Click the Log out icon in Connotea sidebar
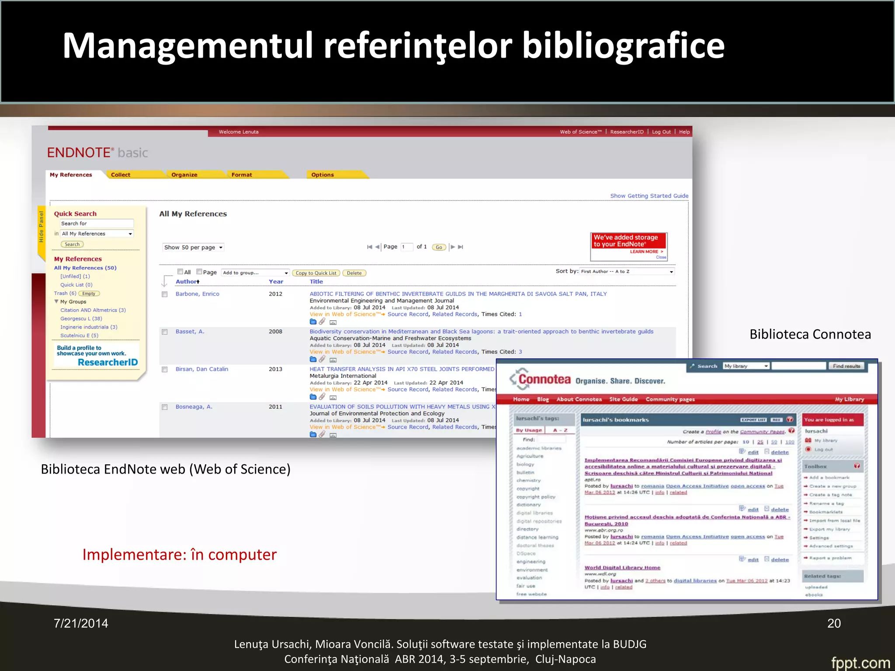 [808, 450]
